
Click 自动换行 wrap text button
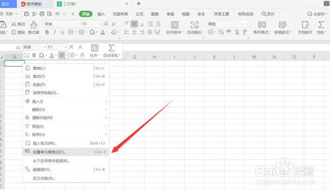[194, 28]
